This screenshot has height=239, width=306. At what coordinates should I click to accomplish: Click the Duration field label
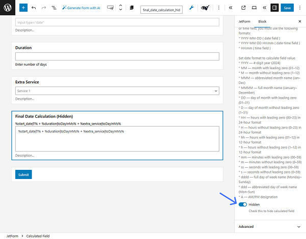[x=23, y=48]
